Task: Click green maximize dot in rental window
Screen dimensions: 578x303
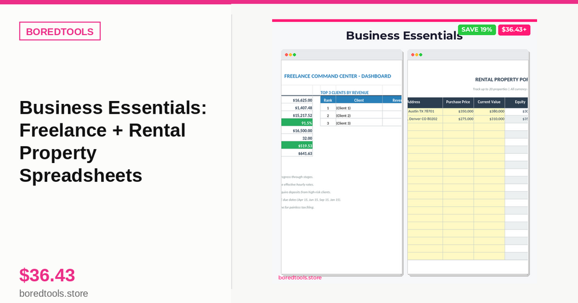Action: pos(421,55)
